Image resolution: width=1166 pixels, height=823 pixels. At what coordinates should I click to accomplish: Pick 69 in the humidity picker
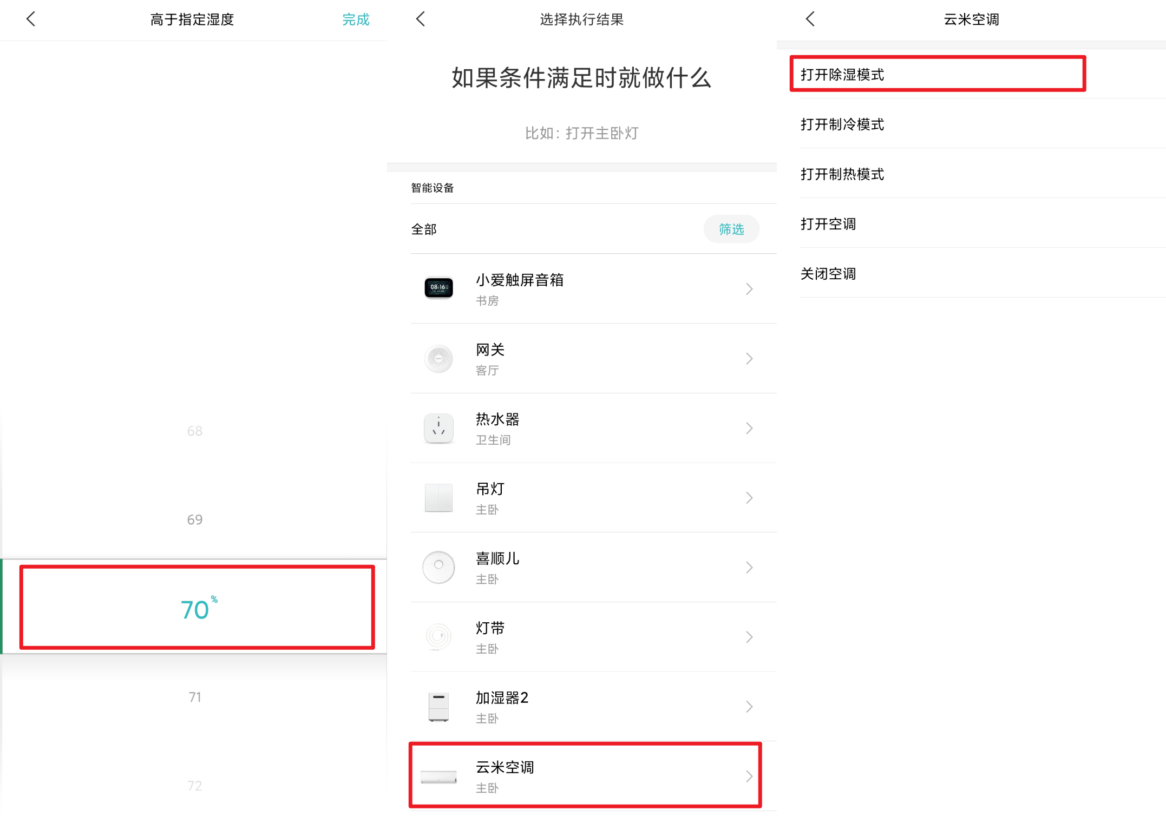coord(195,519)
